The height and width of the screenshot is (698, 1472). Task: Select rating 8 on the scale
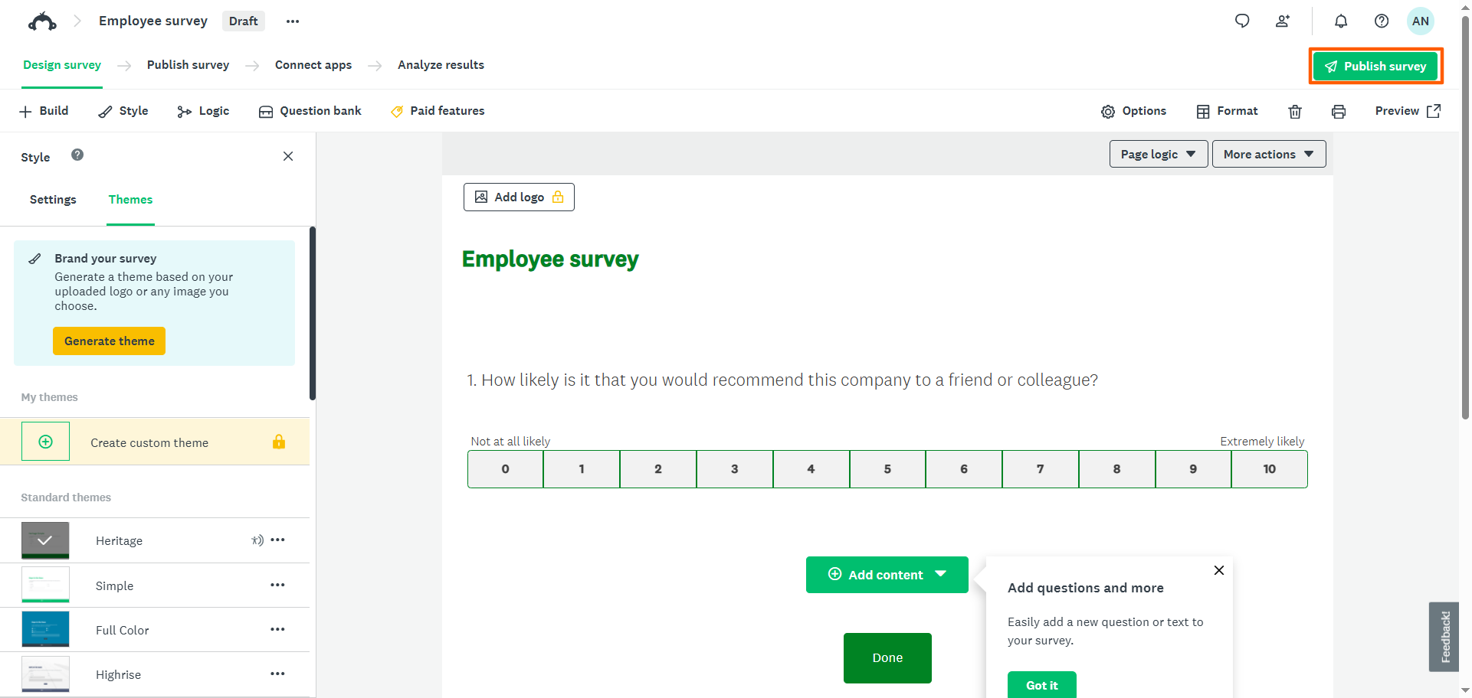pos(1117,469)
